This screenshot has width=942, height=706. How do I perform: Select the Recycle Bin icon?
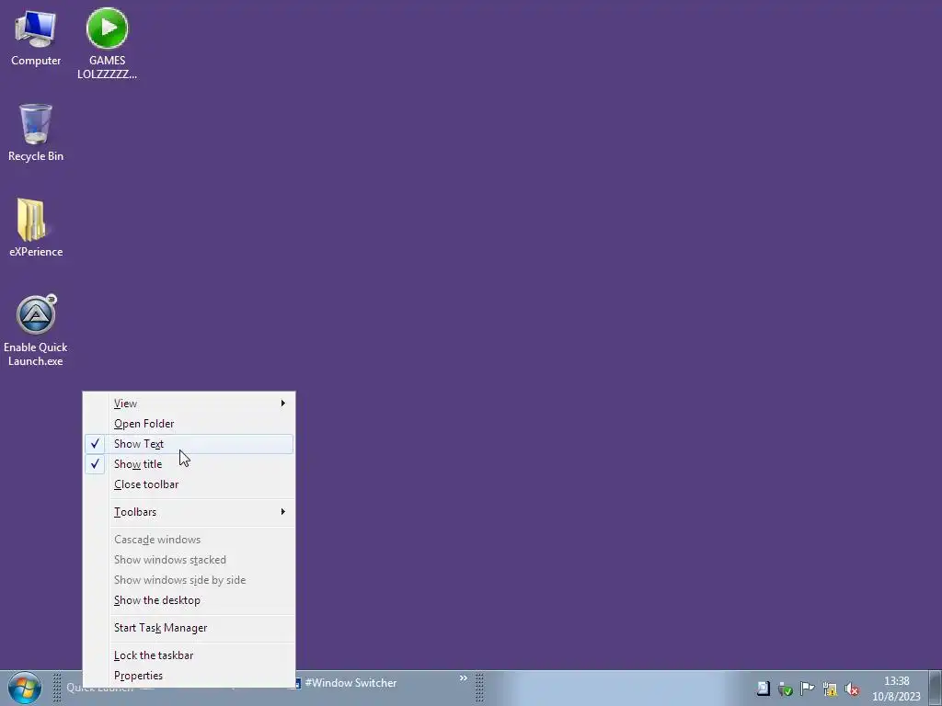click(36, 132)
